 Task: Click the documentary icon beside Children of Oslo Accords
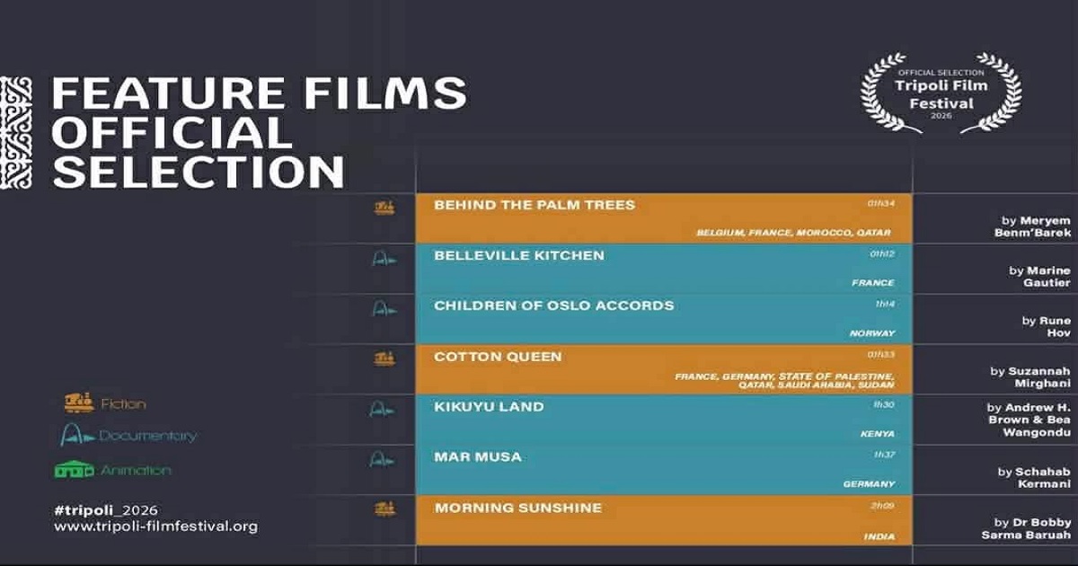pos(384,308)
